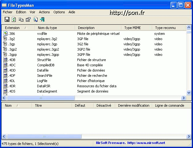Sort by the Nom du type column header
The height and width of the screenshot is (148, 193).
coord(55,28)
